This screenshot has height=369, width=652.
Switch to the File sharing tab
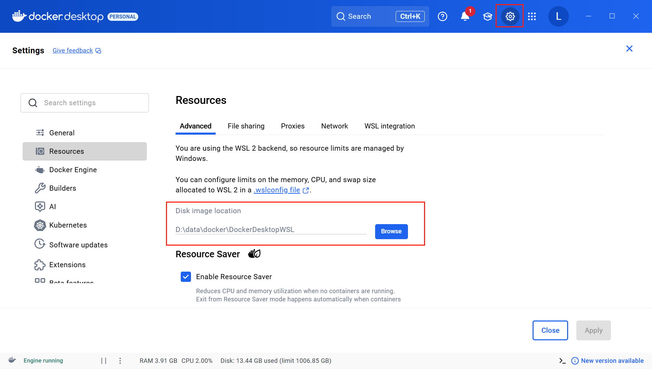click(x=246, y=126)
